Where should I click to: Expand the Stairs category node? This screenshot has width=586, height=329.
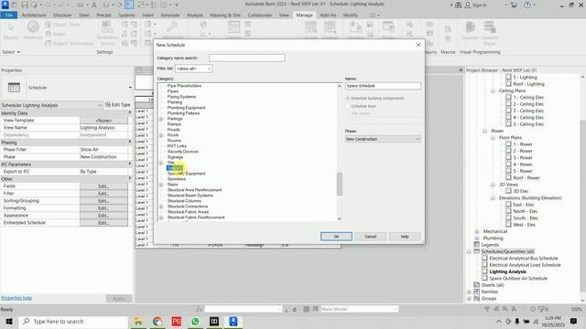tap(161, 185)
